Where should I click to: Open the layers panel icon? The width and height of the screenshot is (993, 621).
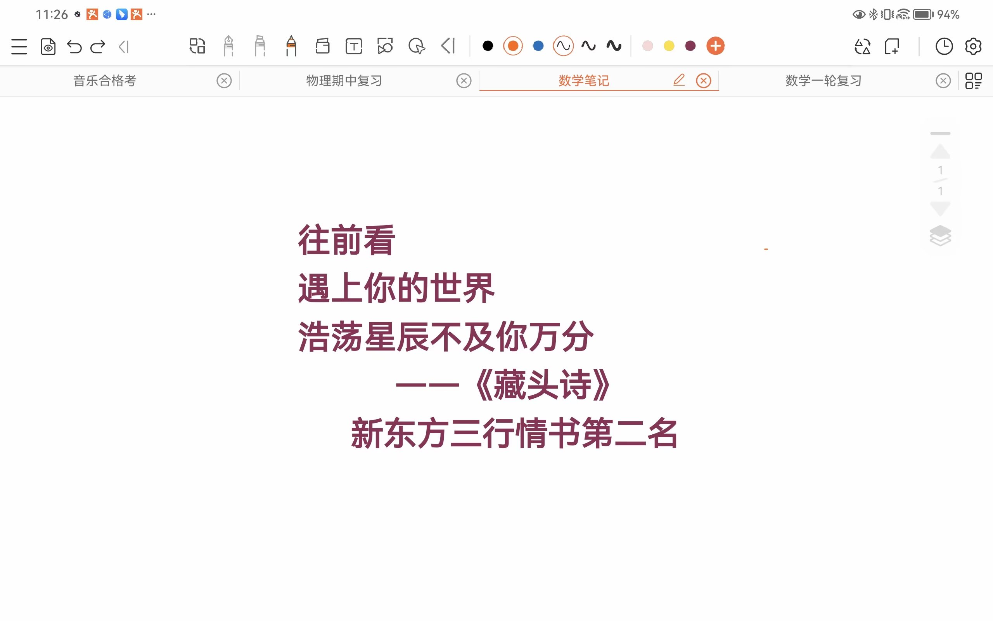point(940,236)
